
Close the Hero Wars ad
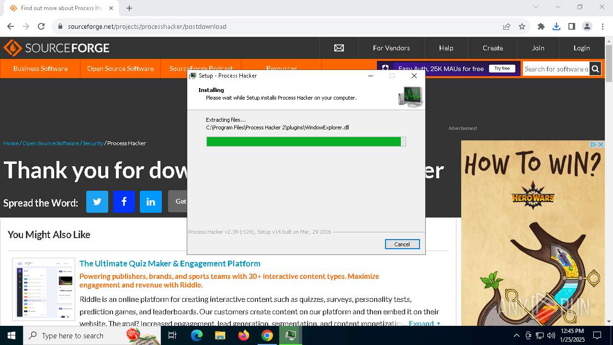tap(601, 144)
